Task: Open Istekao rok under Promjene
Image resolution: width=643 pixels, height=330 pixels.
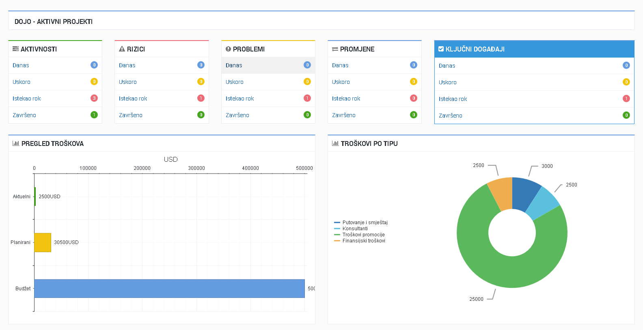Action: pyautogui.click(x=346, y=99)
